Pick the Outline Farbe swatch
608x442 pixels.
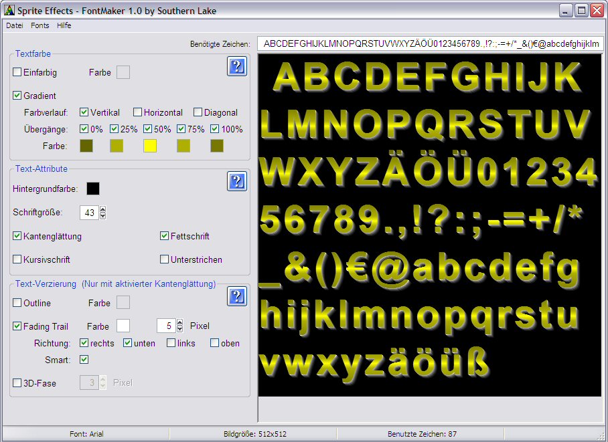pos(123,302)
